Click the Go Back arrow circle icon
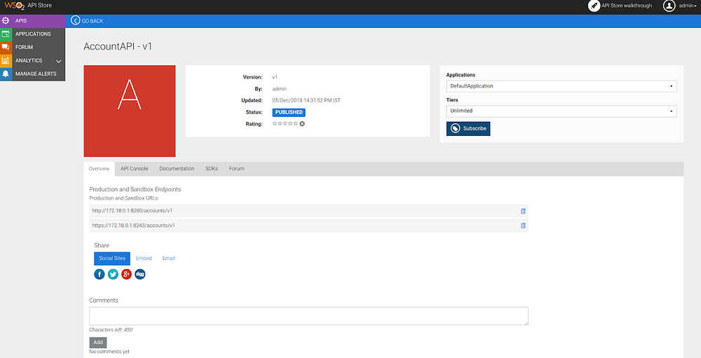 coord(76,20)
